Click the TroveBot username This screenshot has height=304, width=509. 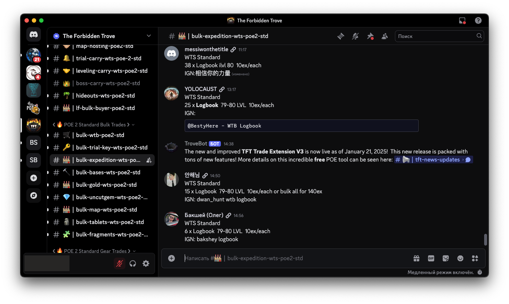click(196, 144)
